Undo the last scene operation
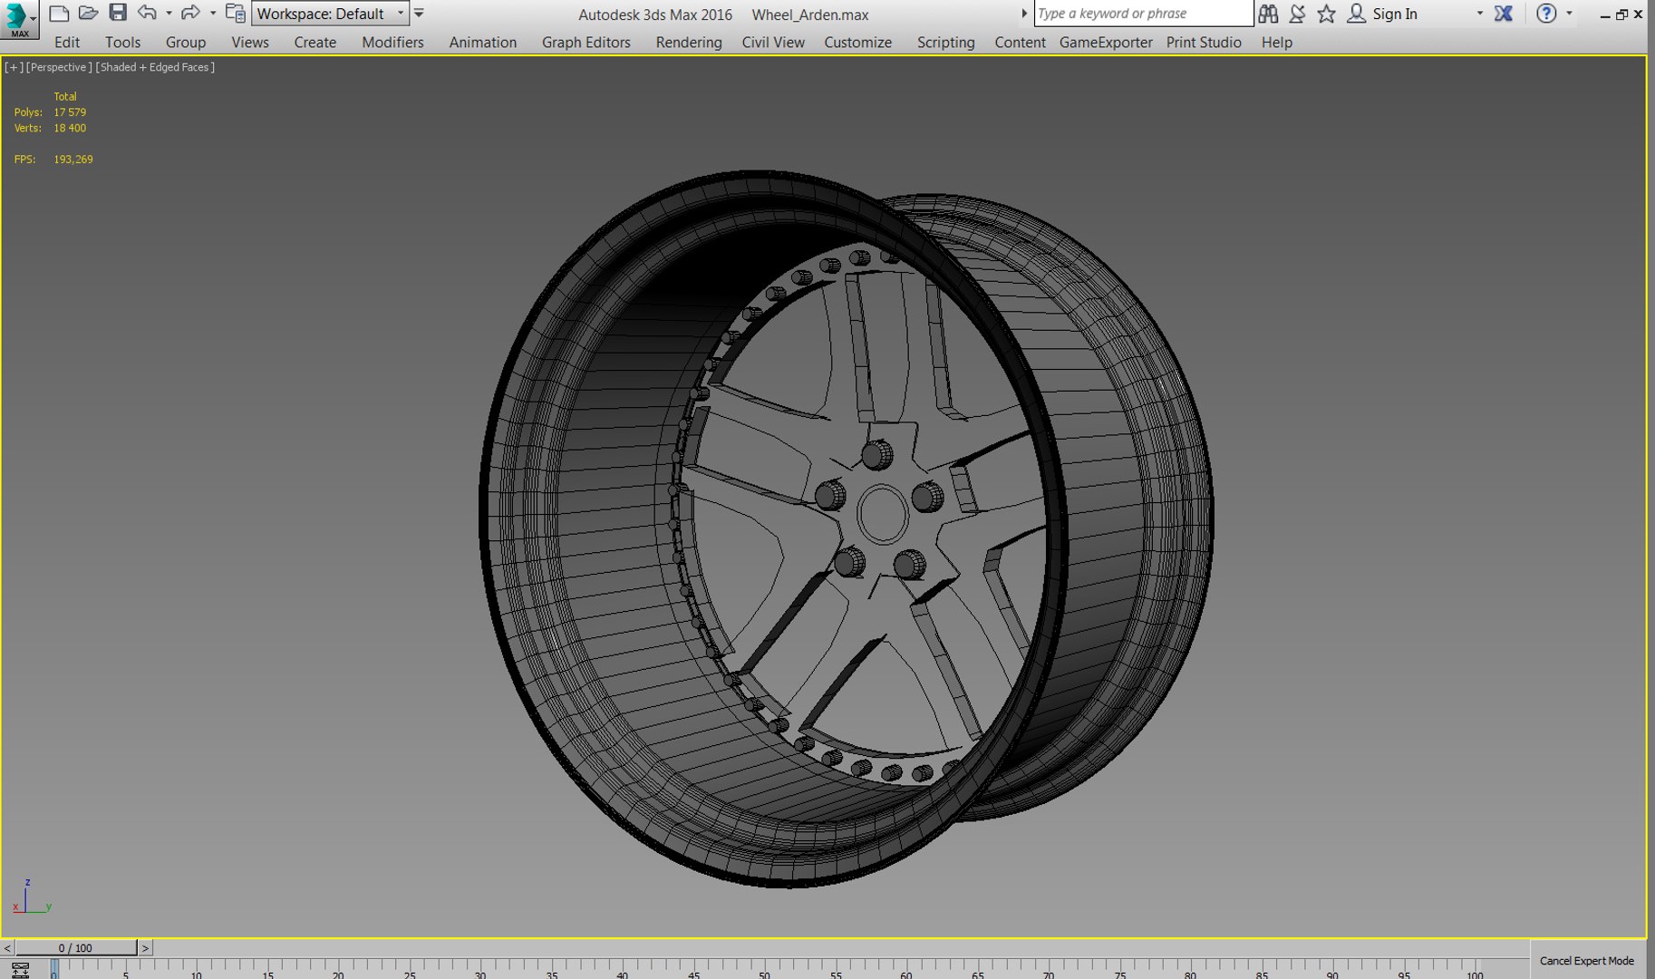This screenshot has height=979, width=1655. [147, 13]
